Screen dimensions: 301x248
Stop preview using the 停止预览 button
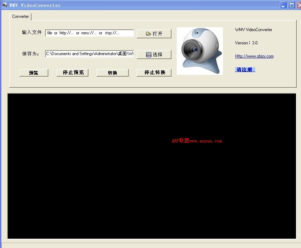[x=72, y=72]
